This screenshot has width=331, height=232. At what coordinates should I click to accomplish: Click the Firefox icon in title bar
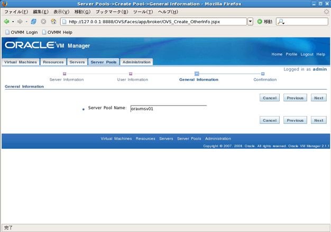pyautogui.click(x=4, y=4)
